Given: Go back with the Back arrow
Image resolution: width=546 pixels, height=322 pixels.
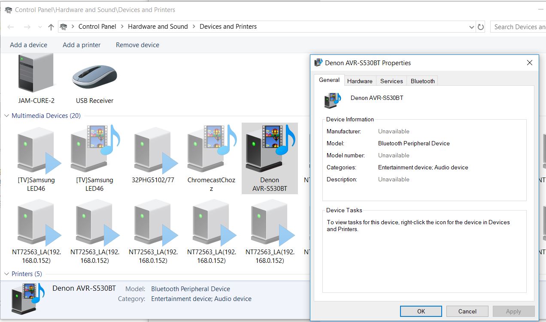Looking at the screenshot, I should coord(11,27).
